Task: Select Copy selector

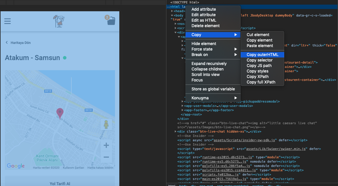Action: point(262,60)
